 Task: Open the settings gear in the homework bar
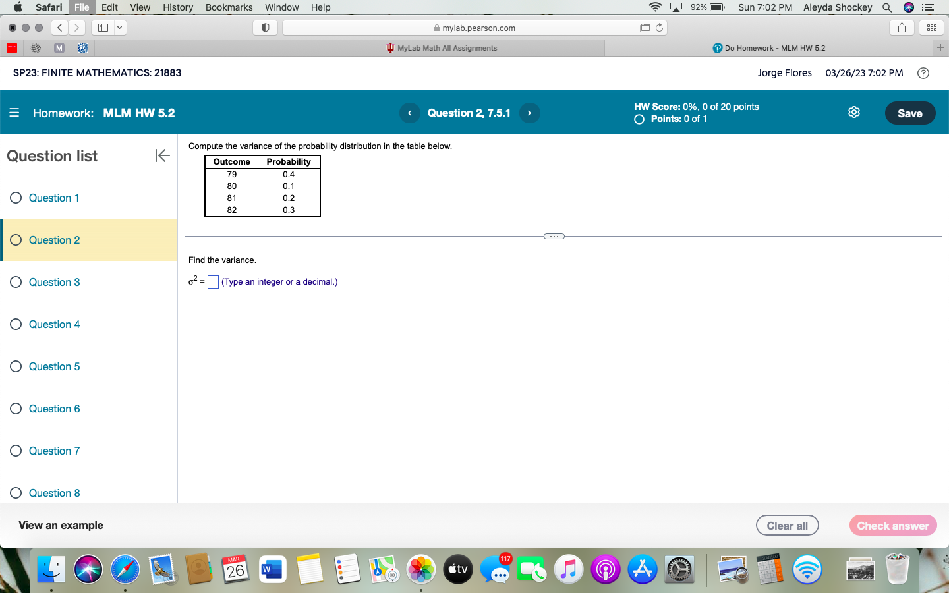click(853, 112)
